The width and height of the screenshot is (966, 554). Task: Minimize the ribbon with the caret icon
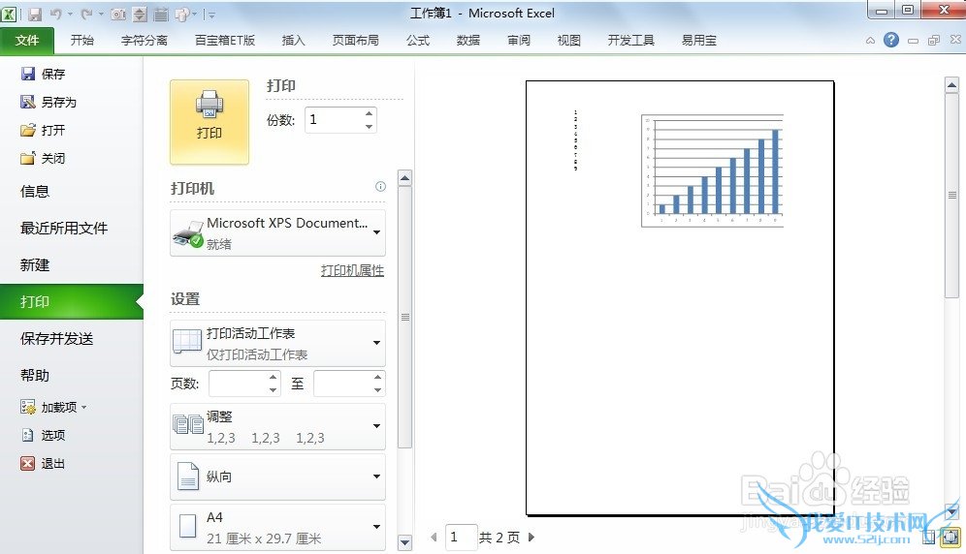[870, 41]
